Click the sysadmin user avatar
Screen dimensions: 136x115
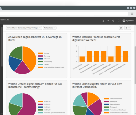[124, 21]
